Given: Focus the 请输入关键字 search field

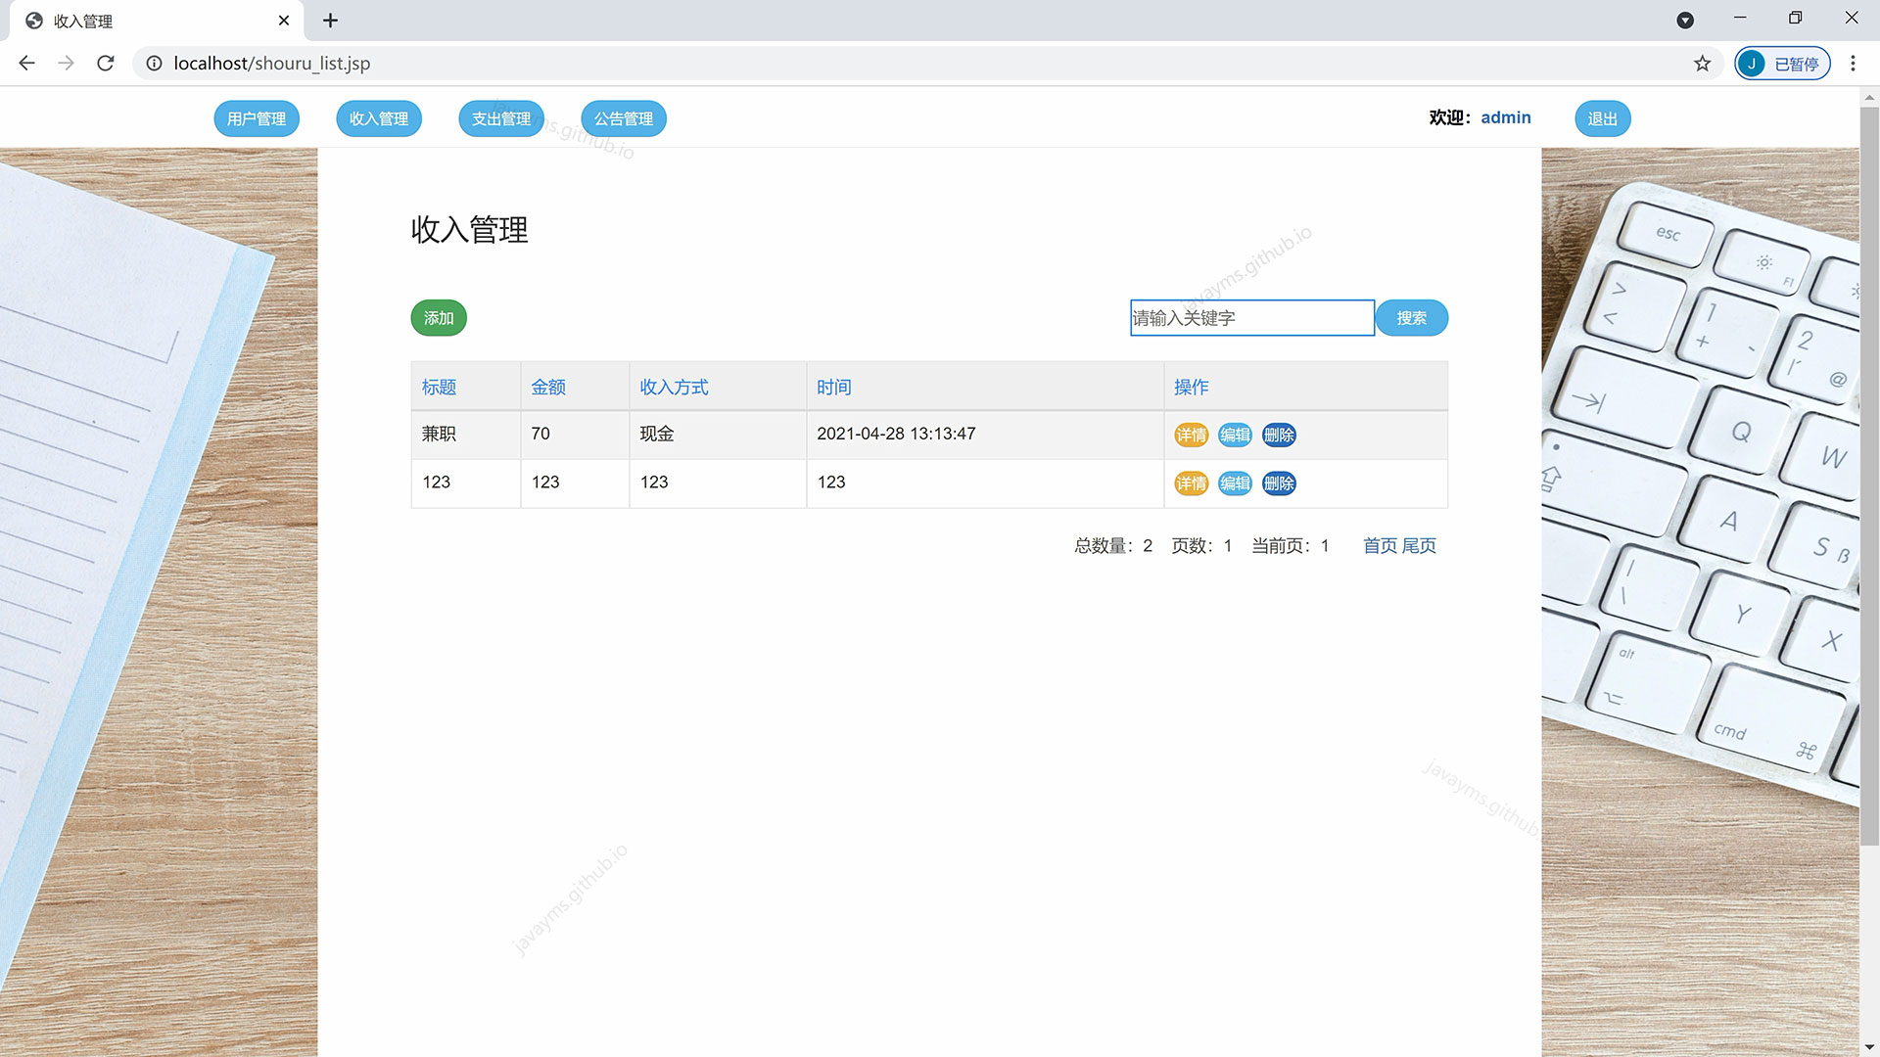Looking at the screenshot, I should (x=1251, y=318).
